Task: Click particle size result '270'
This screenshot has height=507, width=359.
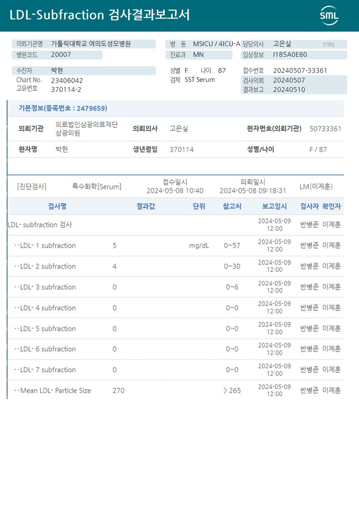Action: tap(118, 391)
